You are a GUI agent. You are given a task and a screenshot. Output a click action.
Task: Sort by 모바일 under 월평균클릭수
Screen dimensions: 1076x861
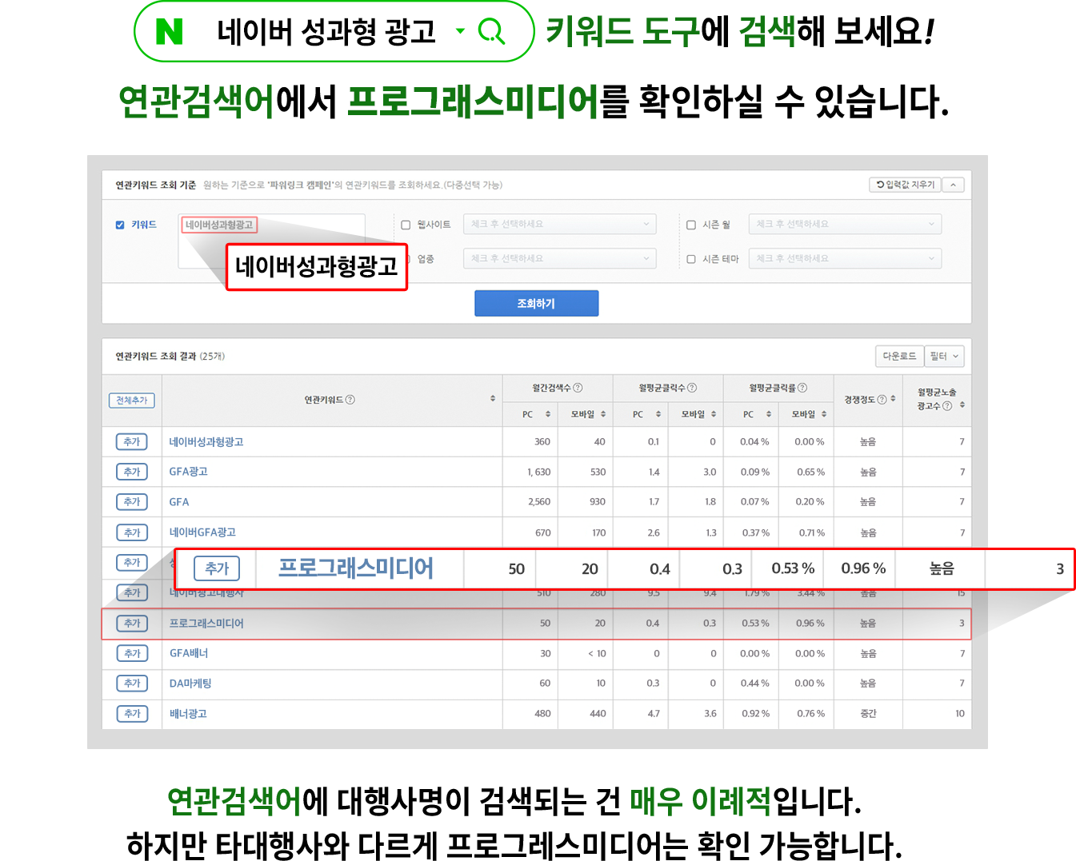[714, 414]
